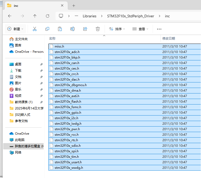Select file stm32f10x_usart.h
The height and width of the screenshot is (178, 201).
click(x=125, y=162)
